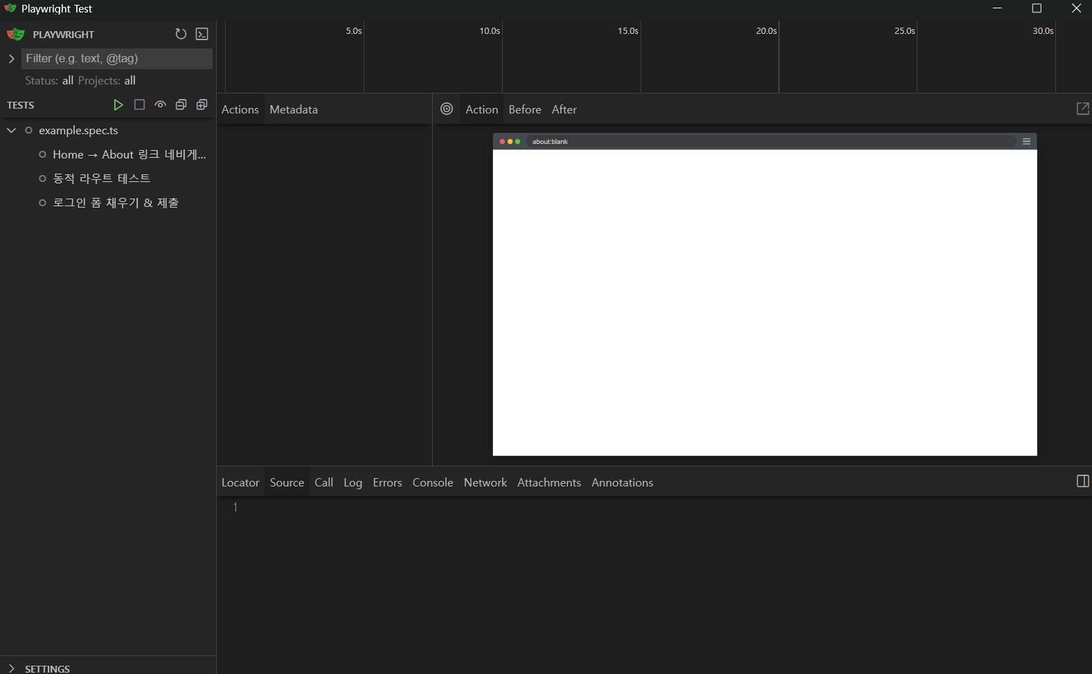Screen dimensions: 1092x674
Task: Select the Before snapshot tab
Action: click(x=524, y=110)
